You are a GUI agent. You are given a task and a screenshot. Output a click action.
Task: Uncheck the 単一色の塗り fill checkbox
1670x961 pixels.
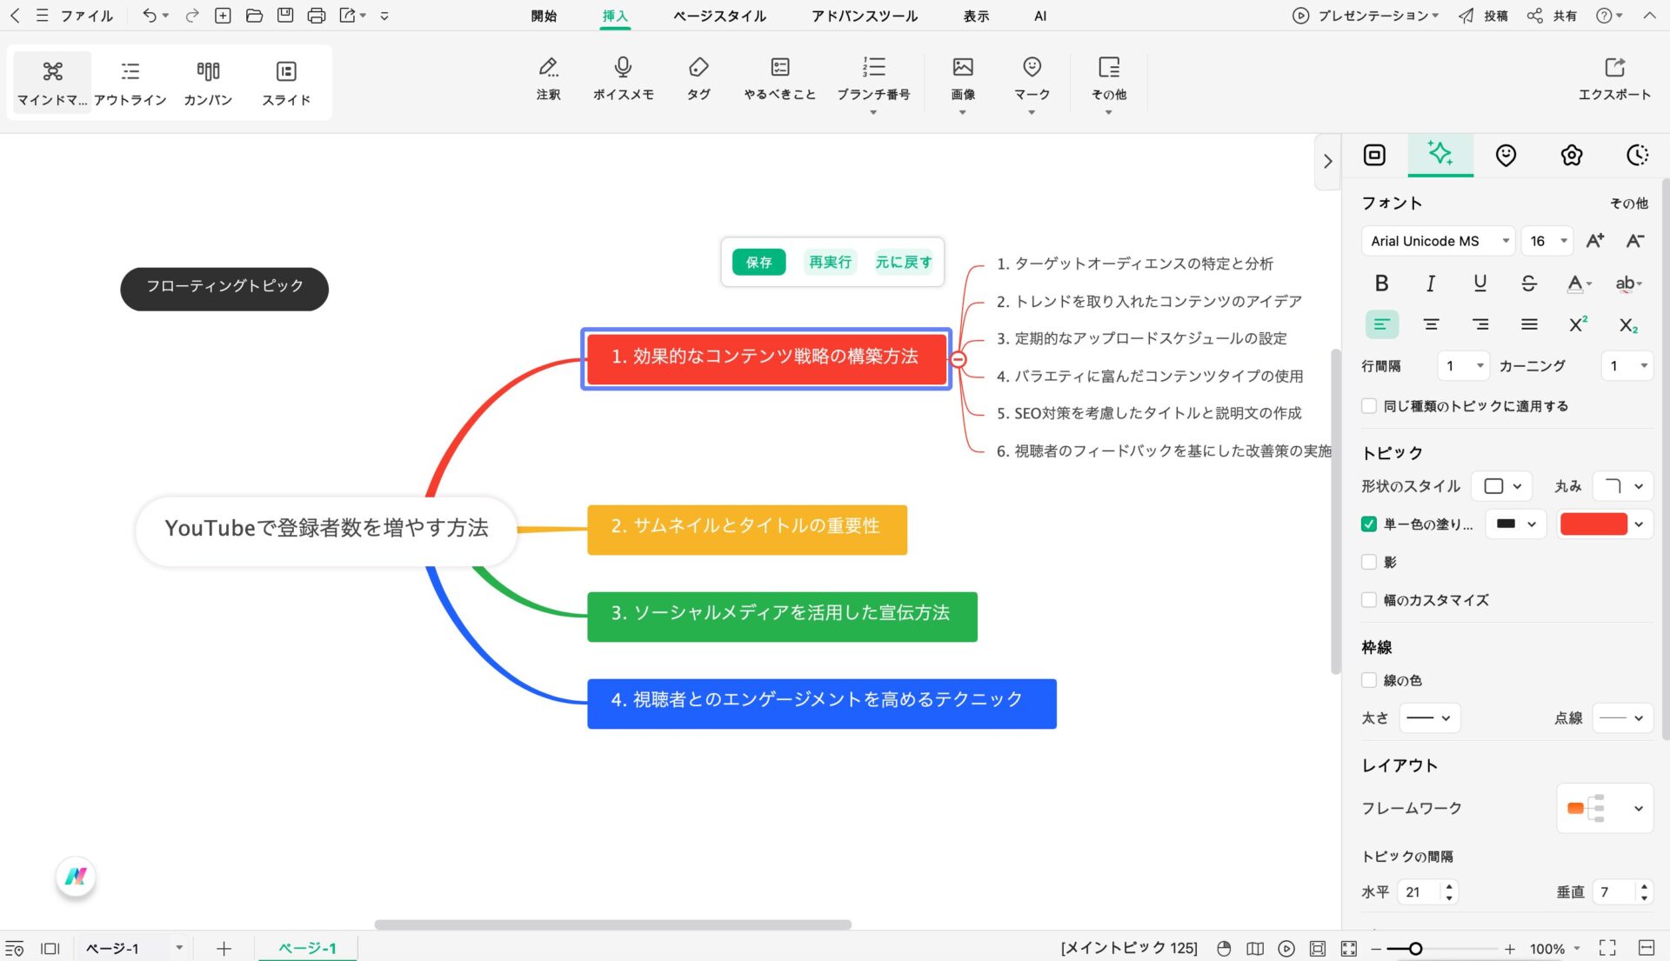[x=1369, y=524]
